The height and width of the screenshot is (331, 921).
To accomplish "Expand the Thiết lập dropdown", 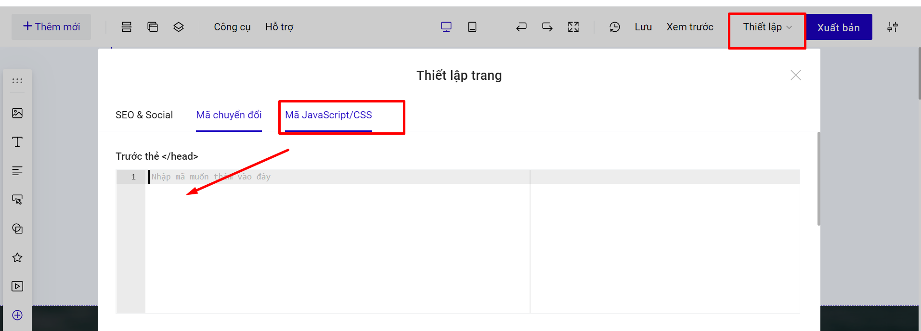I will point(767,27).
